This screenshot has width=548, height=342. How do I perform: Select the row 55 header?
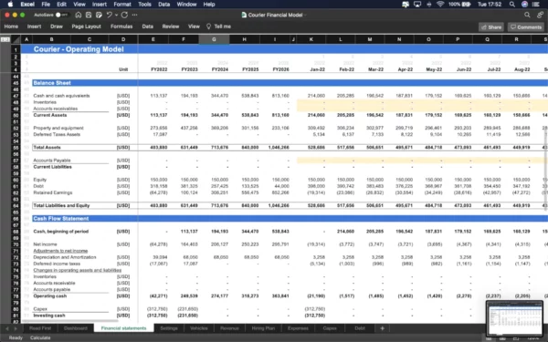[16, 147]
